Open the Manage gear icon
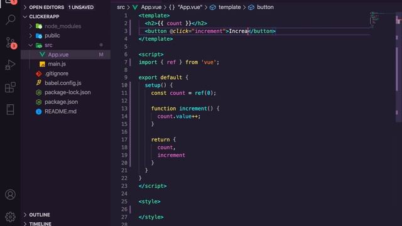This screenshot has height=226, width=402. (x=10, y=217)
